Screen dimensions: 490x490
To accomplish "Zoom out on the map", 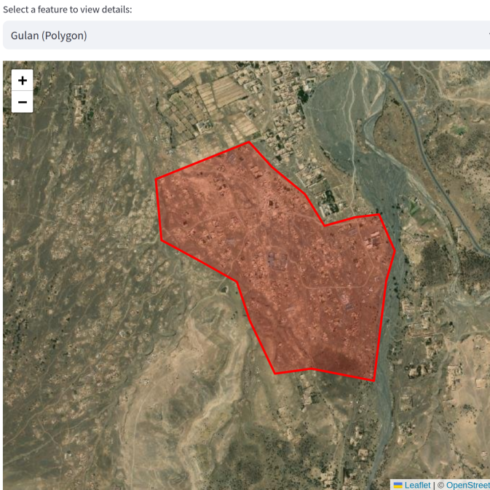I will point(22,102).
